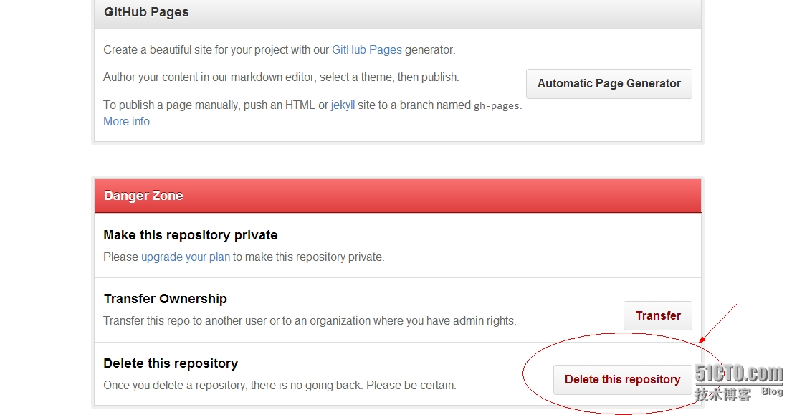Click the 'Once you delete a repository' warning text
Image resolution: width=797 pixels, height=415 pixels.
pyautogui.click(x=280, y=386)
